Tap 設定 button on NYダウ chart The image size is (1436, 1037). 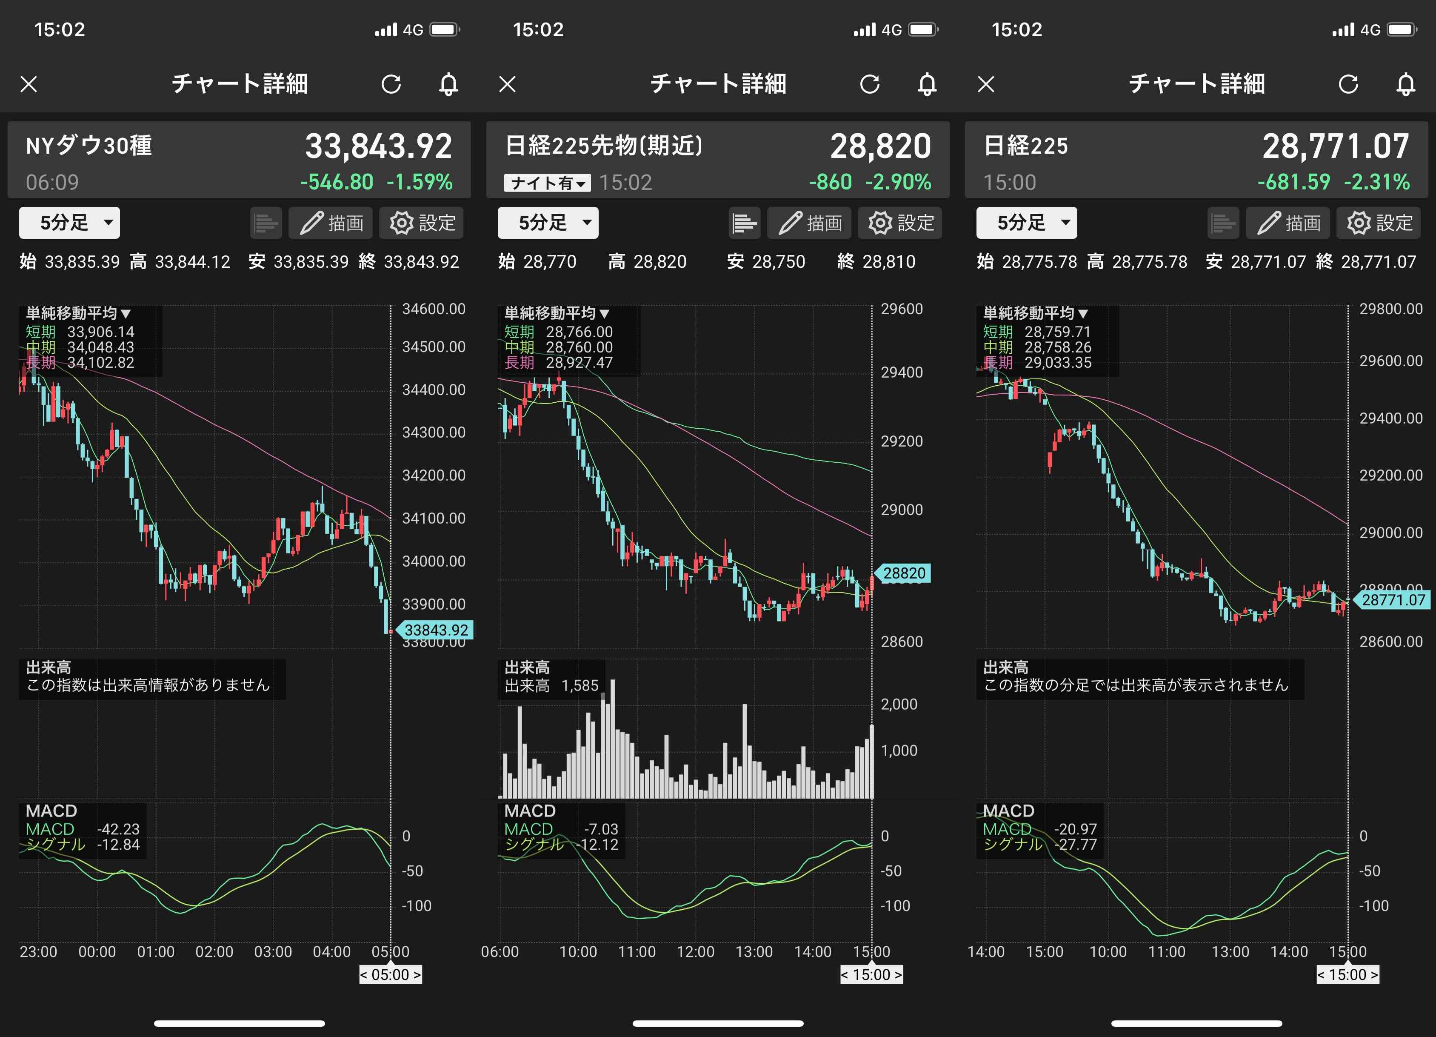click(421, 223)
